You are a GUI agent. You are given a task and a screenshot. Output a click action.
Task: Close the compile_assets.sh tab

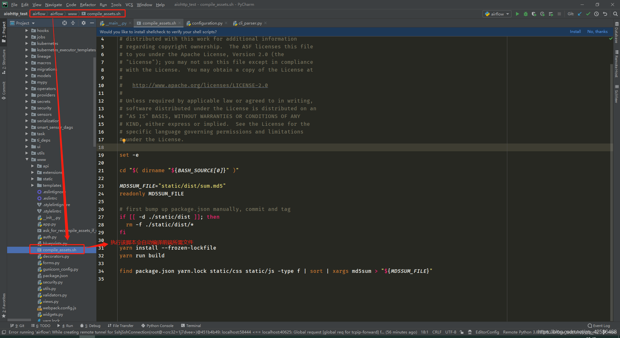(180, 23)
